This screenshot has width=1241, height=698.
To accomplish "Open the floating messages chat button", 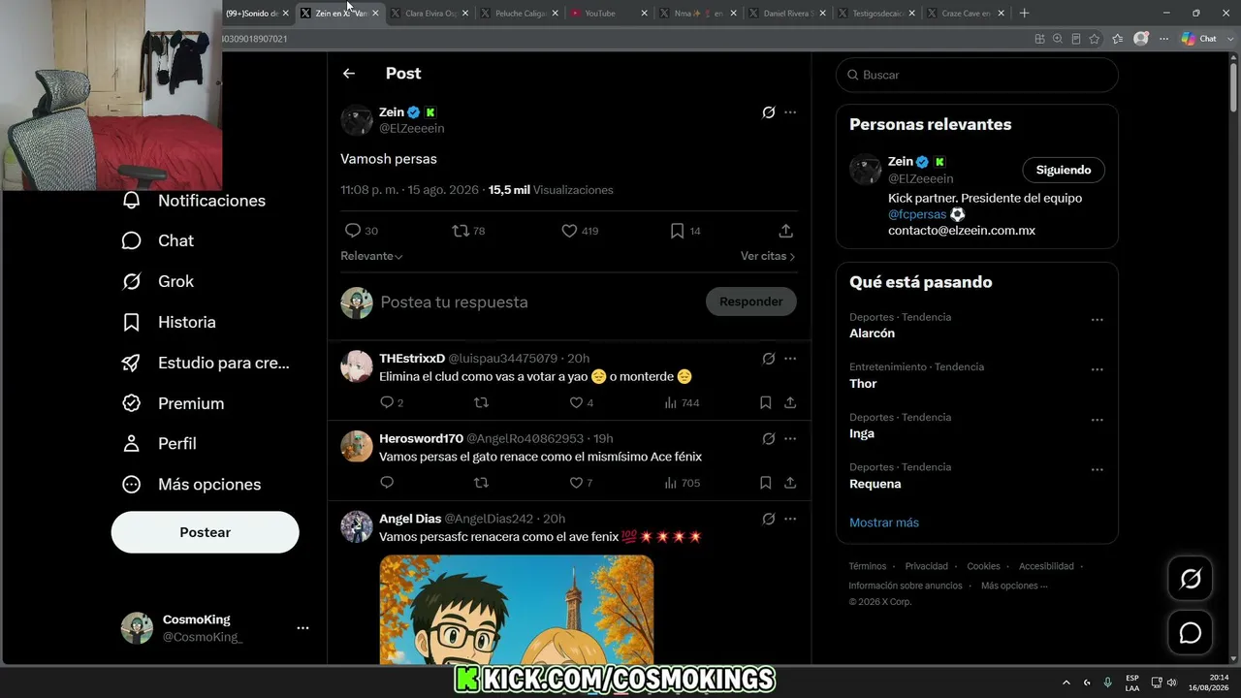I will tap(1191, 633).
